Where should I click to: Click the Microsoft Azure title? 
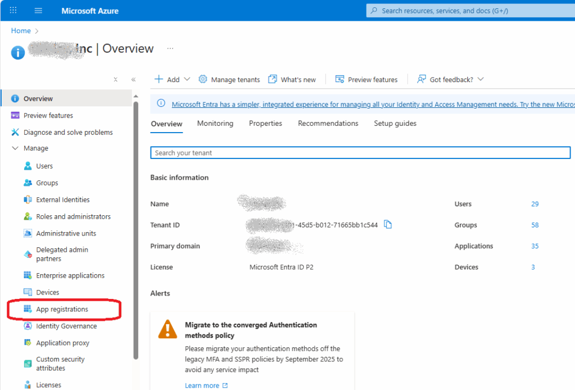point(90,11)
